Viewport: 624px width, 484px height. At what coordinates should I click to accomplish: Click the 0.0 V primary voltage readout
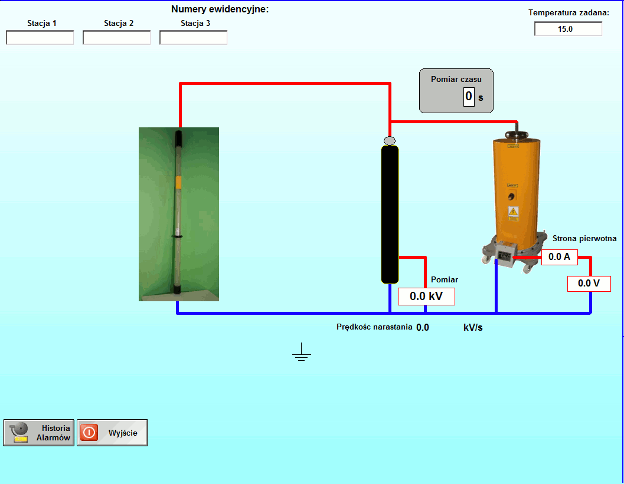(589, 284)
